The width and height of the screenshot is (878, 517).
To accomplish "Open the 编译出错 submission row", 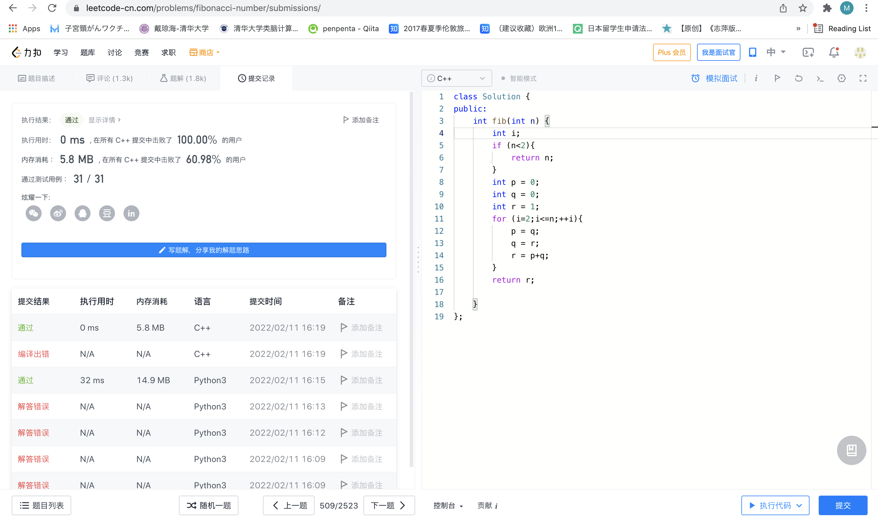I will [204, 354].
